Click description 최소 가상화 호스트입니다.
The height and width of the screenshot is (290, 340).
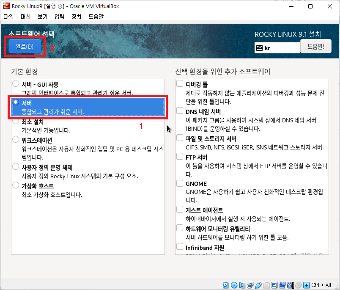point(52,194)
